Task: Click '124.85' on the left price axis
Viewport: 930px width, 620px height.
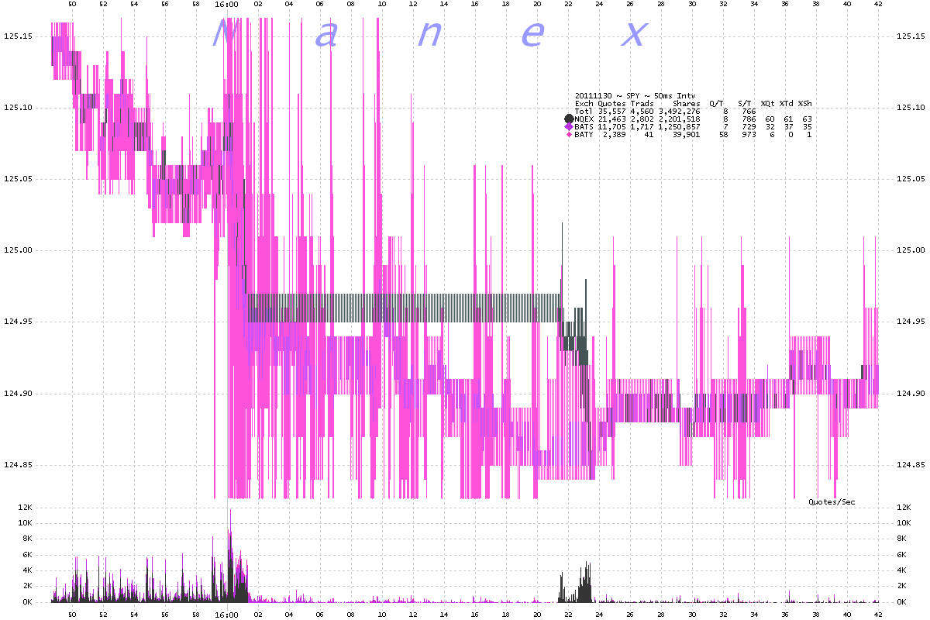Action: click(x=19, y=465)
